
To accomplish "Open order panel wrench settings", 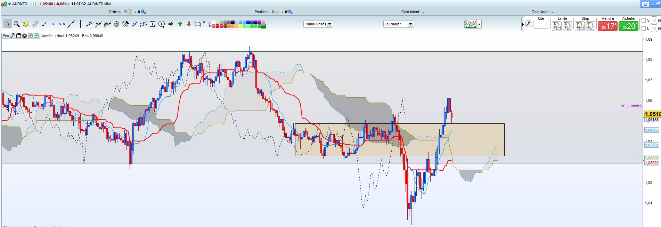I will click(529, 24).
